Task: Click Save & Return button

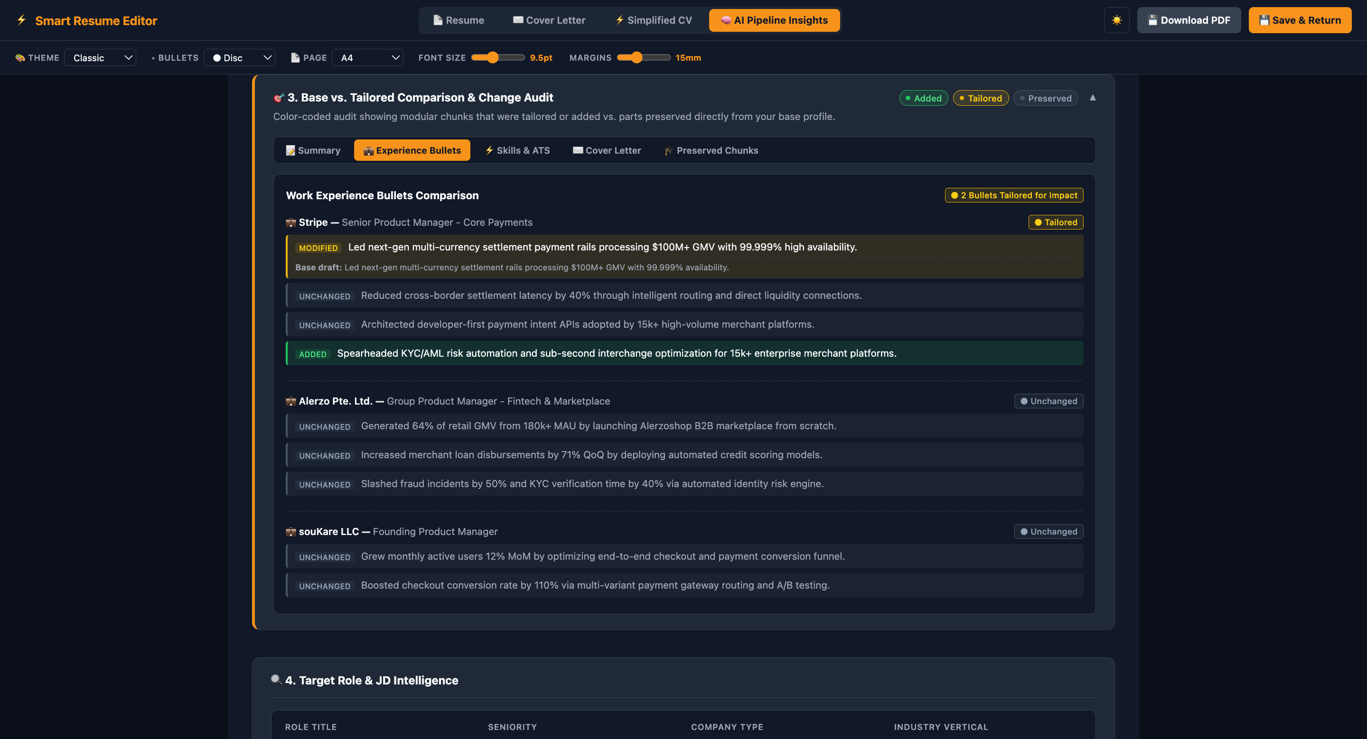Action: (1300, 20)
